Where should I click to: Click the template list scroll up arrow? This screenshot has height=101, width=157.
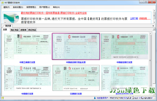(x=150, y=33)
